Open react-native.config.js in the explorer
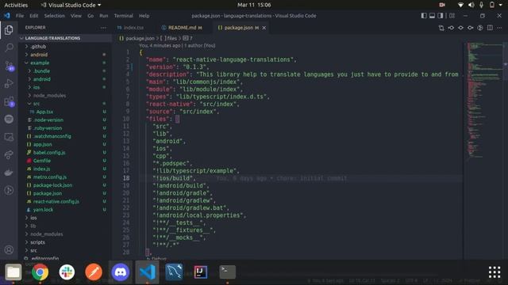Screen dimensions: 508x285 65,201
